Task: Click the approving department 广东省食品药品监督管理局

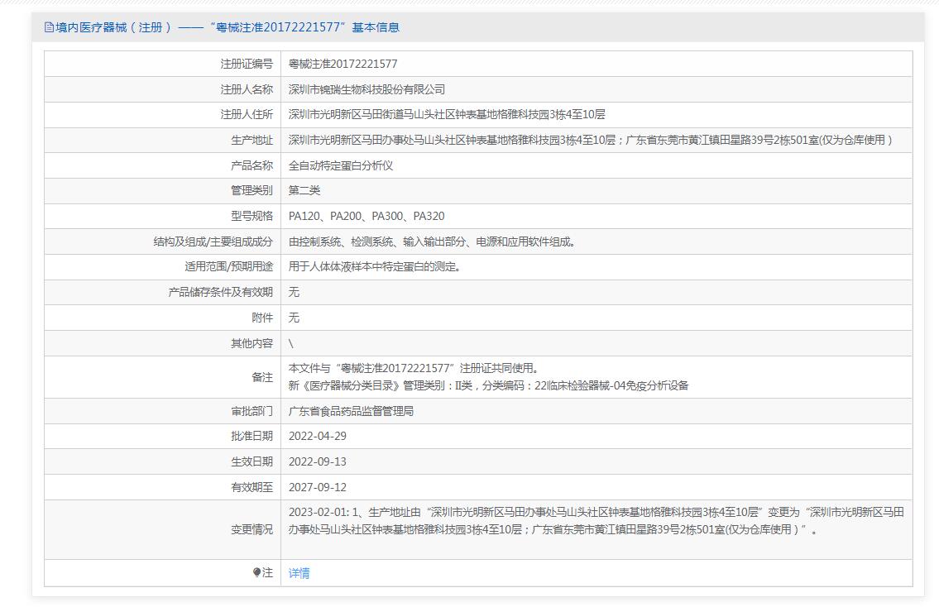Action: tap(351, 411)
